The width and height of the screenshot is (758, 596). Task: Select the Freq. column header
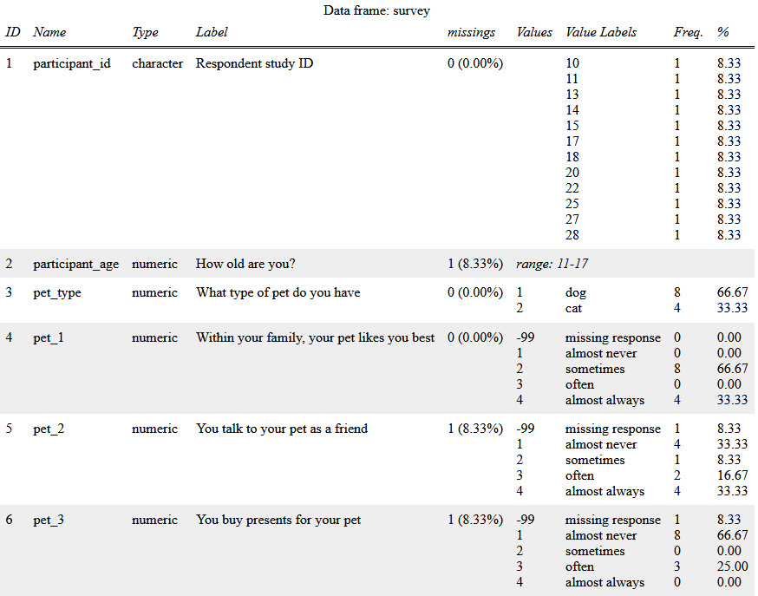[688, 32]
